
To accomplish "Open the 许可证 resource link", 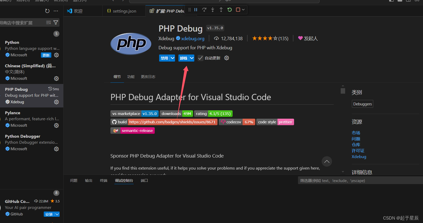I will [x=358, y=150].
